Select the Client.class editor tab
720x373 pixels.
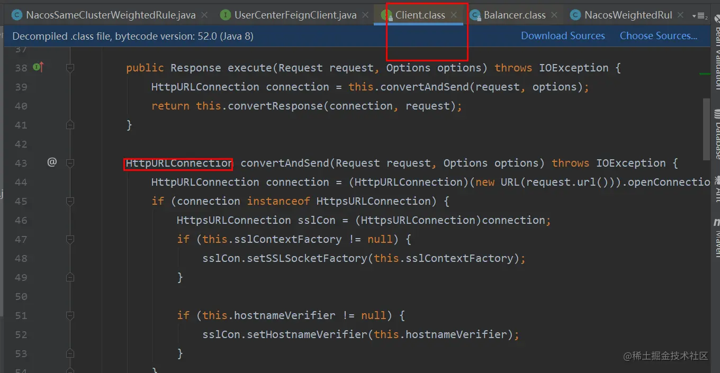[x=420, y=15]
